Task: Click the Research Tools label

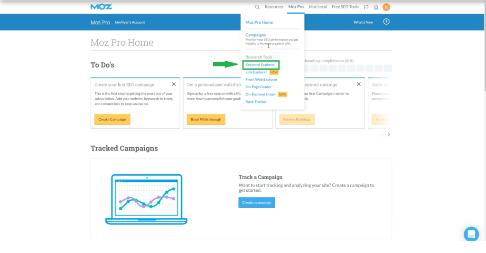Action: pyautogui.click(x=259, y=57)
